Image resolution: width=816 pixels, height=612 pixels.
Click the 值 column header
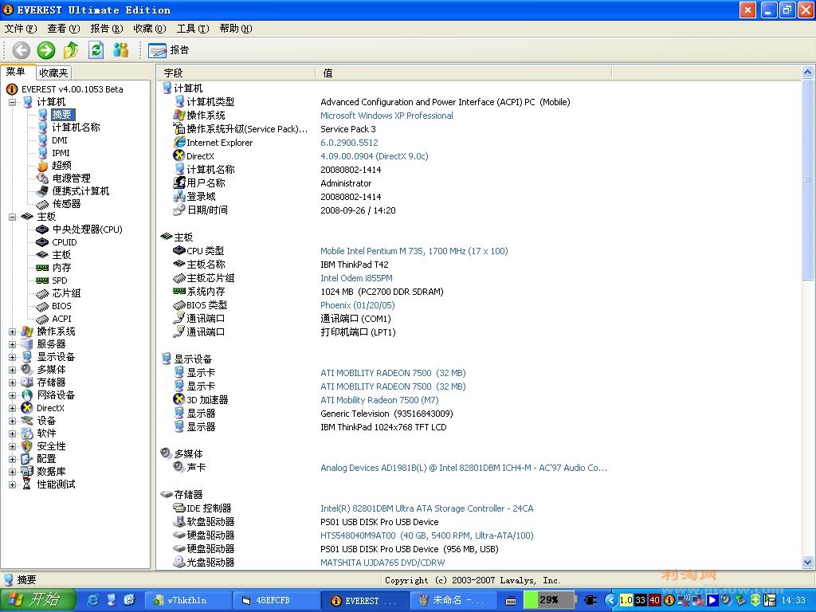click(x=464, y=73)
